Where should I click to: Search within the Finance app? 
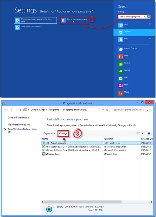(124, 64)
